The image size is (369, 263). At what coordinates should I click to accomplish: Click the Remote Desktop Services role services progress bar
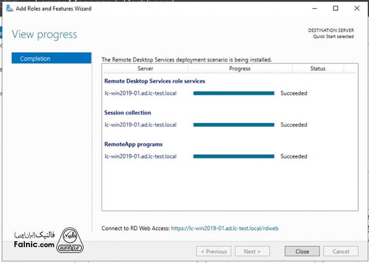(x=233, y=93)
